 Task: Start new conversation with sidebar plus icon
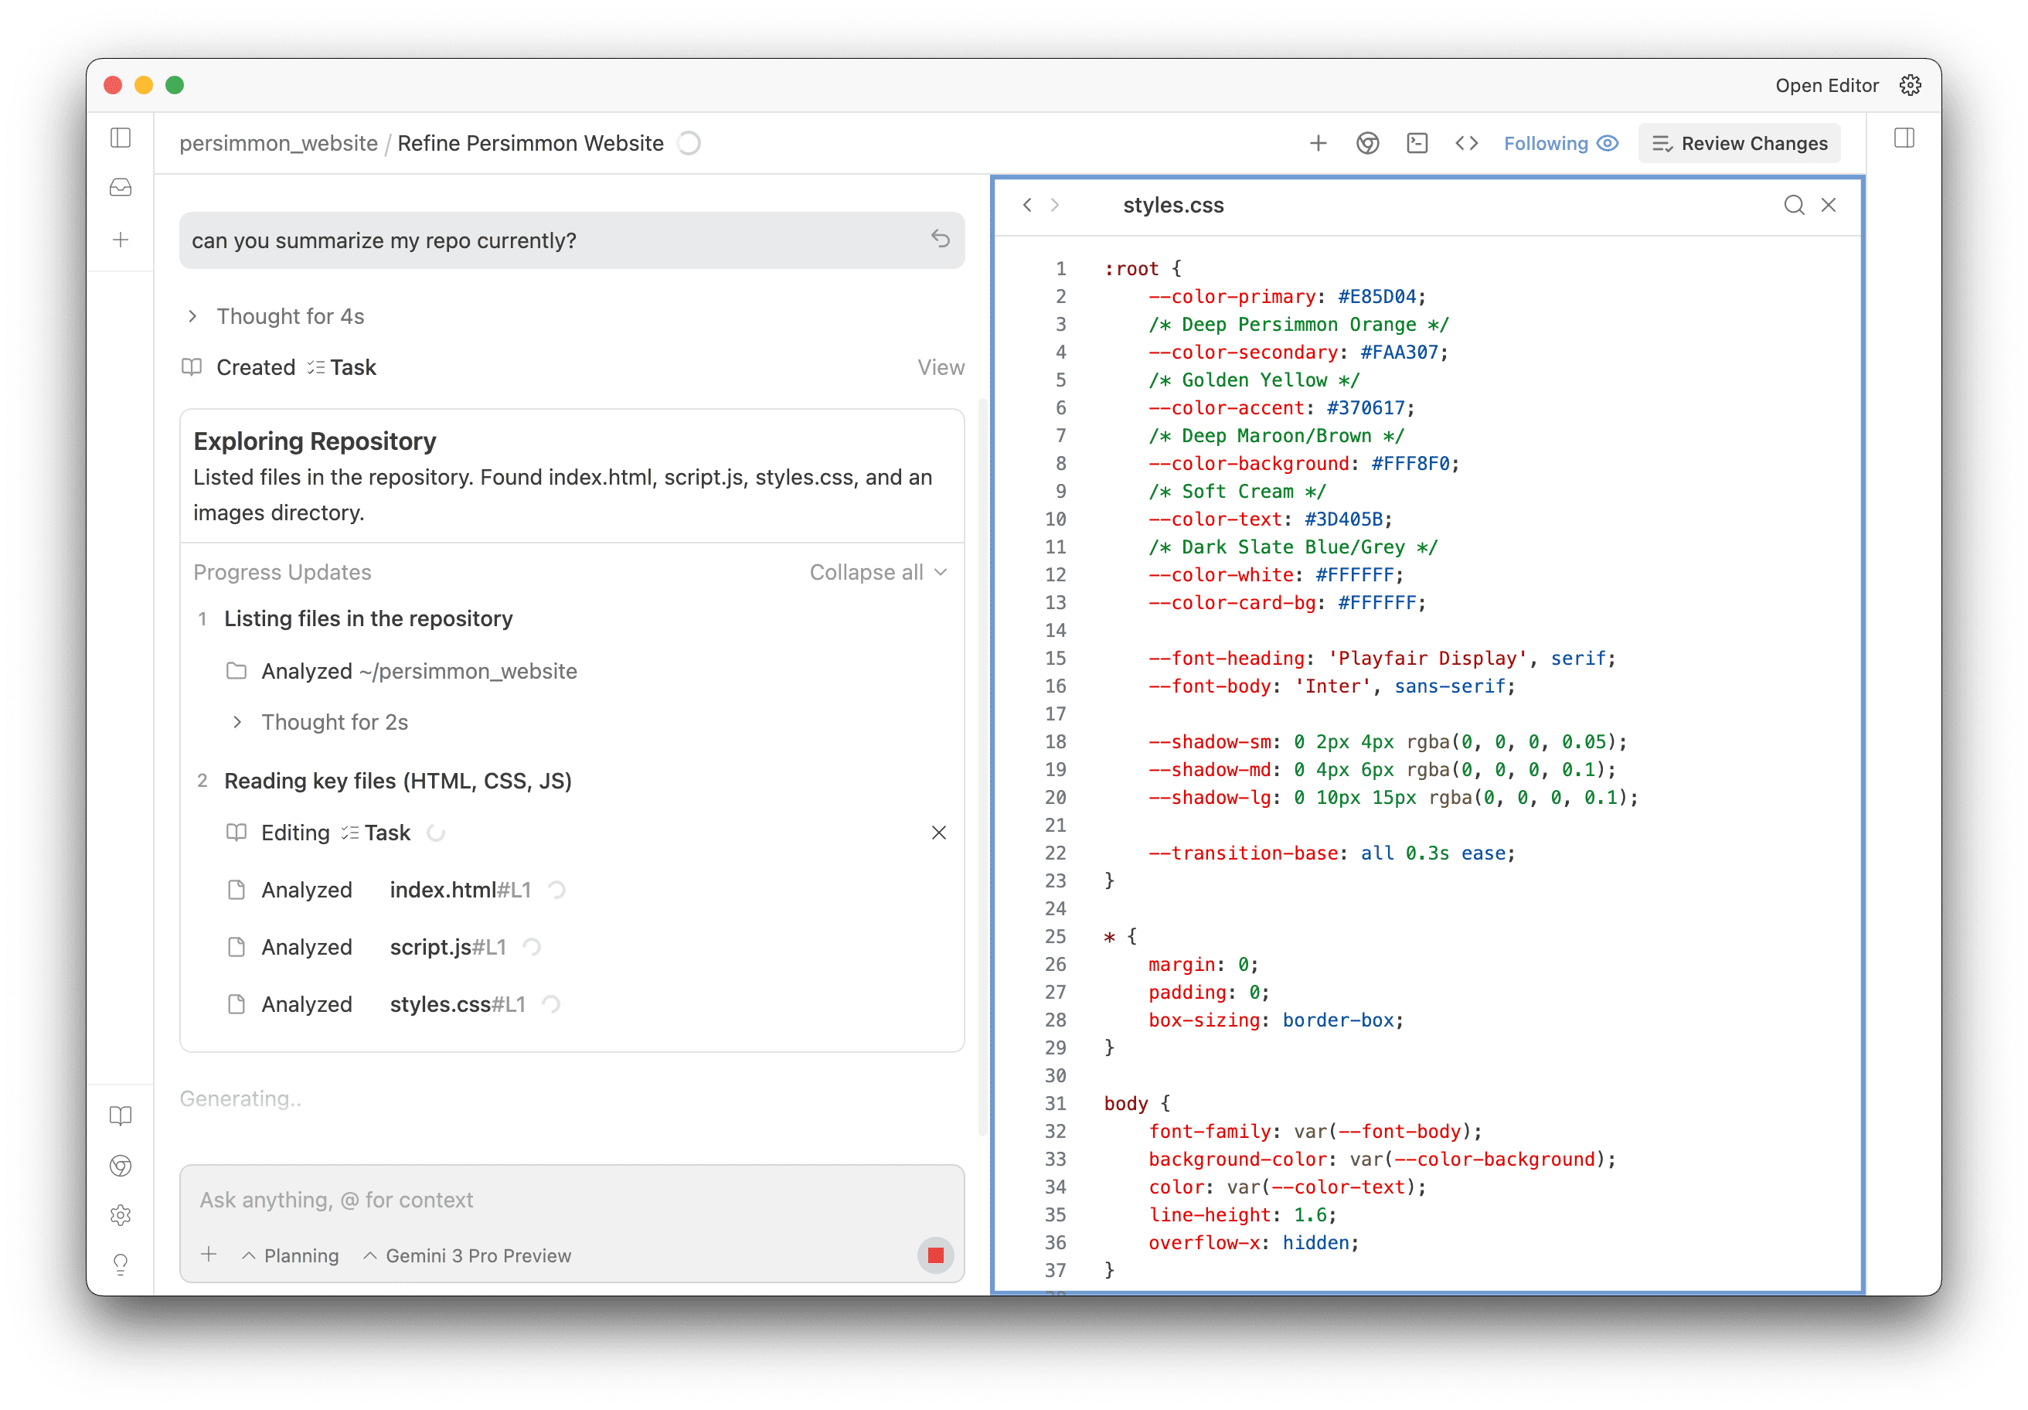tap(121, 240)
